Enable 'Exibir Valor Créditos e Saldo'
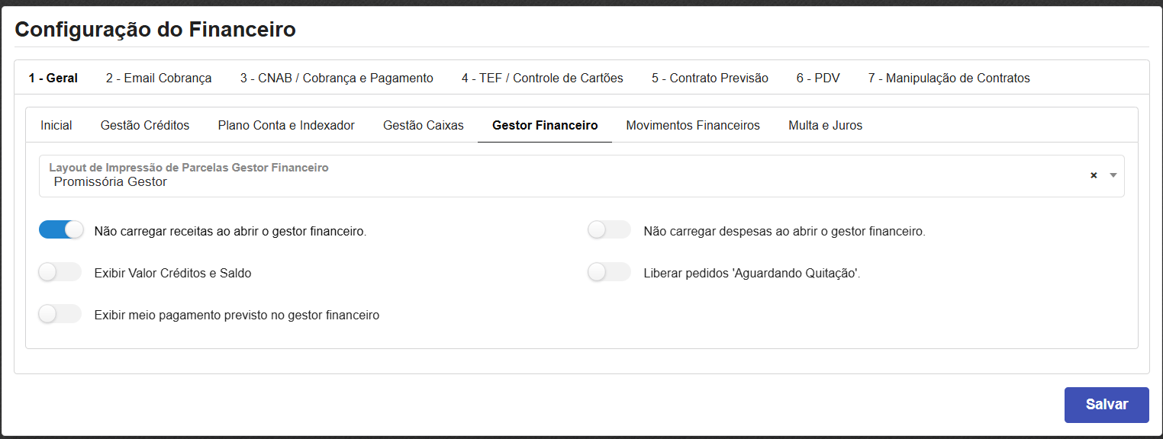Screen dimensions: 1163x439 (x=60, y=271)
